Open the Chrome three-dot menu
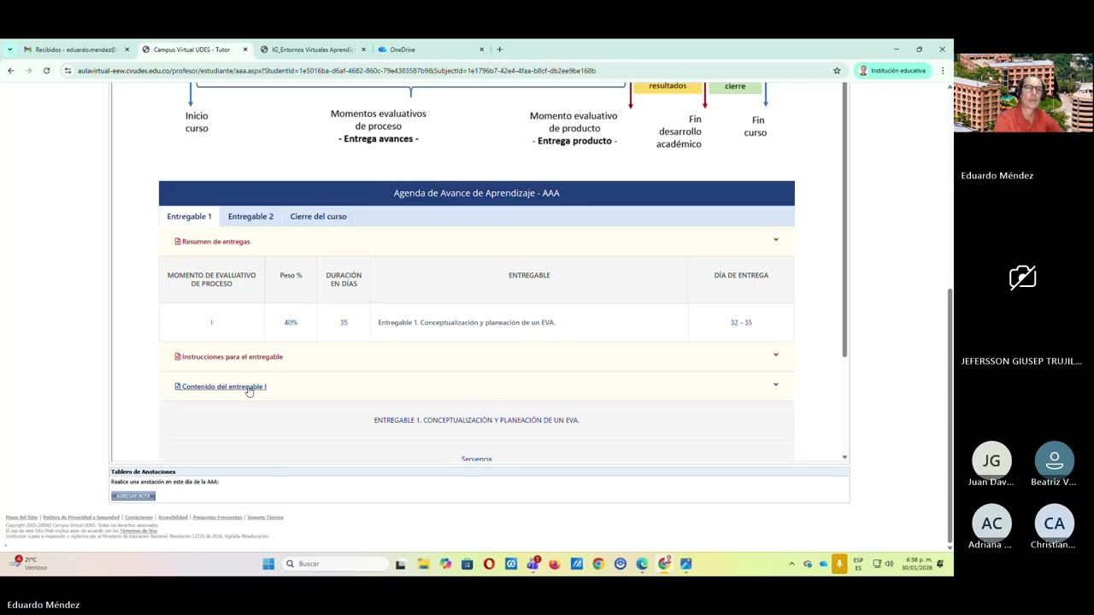Viewport: 1094px width, 615px height. [942, 71]
